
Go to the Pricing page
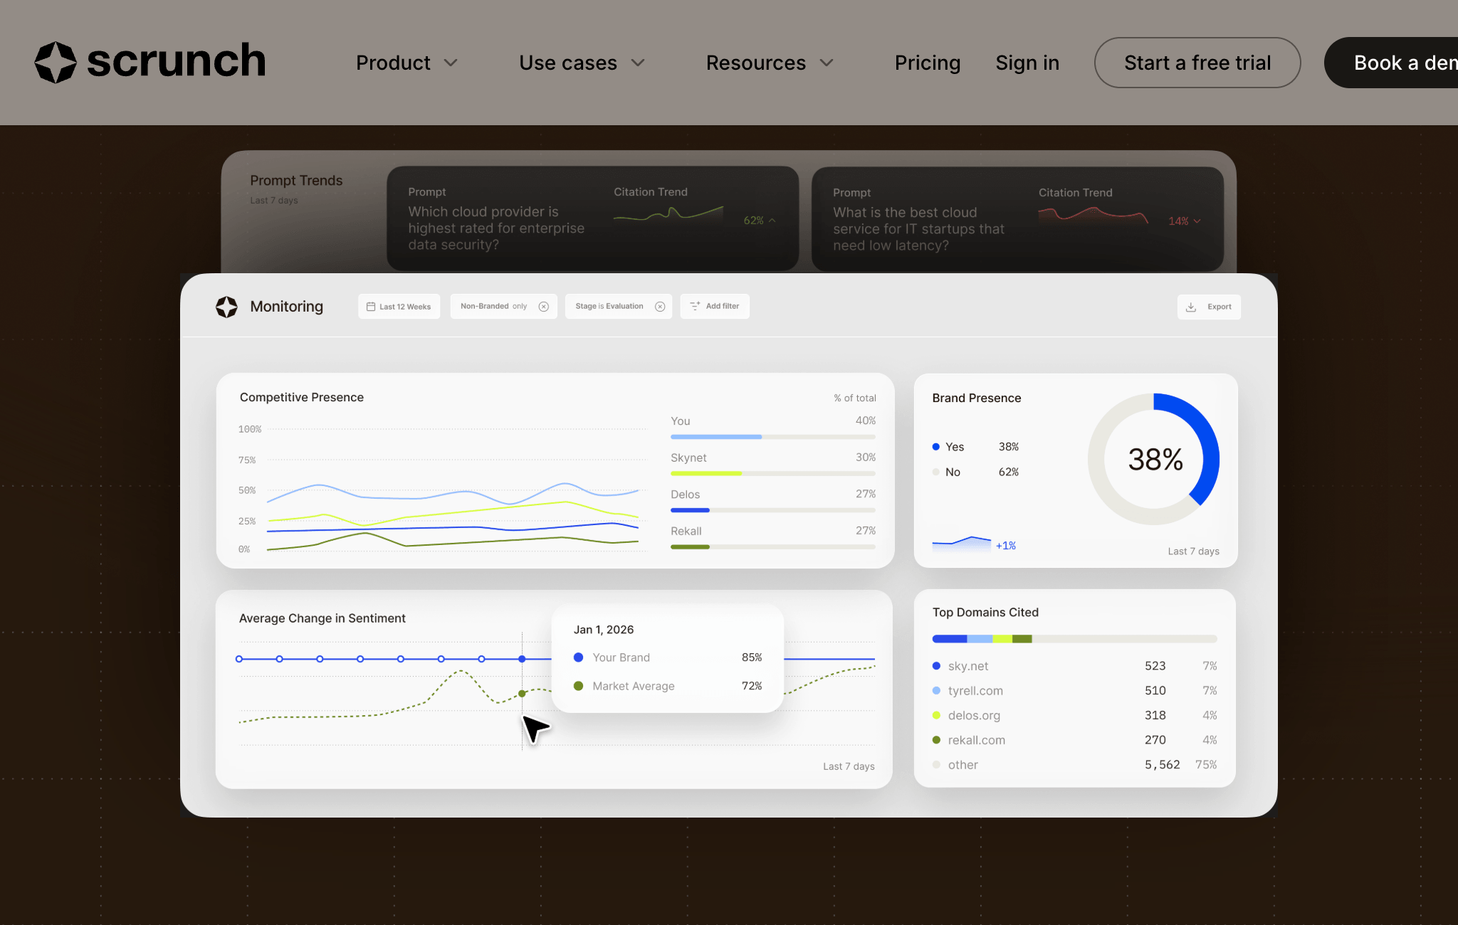tap(928, 63)
